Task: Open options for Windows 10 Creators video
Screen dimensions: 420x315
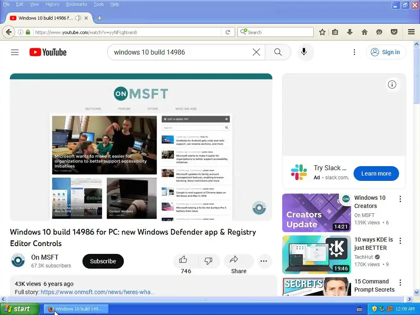Action: (400, 199)
